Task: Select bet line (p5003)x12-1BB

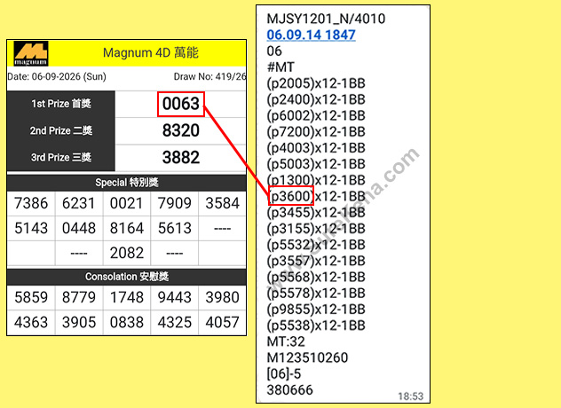Action: point(316,164)
